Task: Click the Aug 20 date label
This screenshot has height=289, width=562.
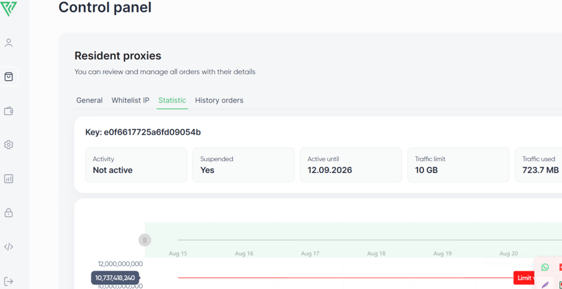Action: tap(508, 254)
